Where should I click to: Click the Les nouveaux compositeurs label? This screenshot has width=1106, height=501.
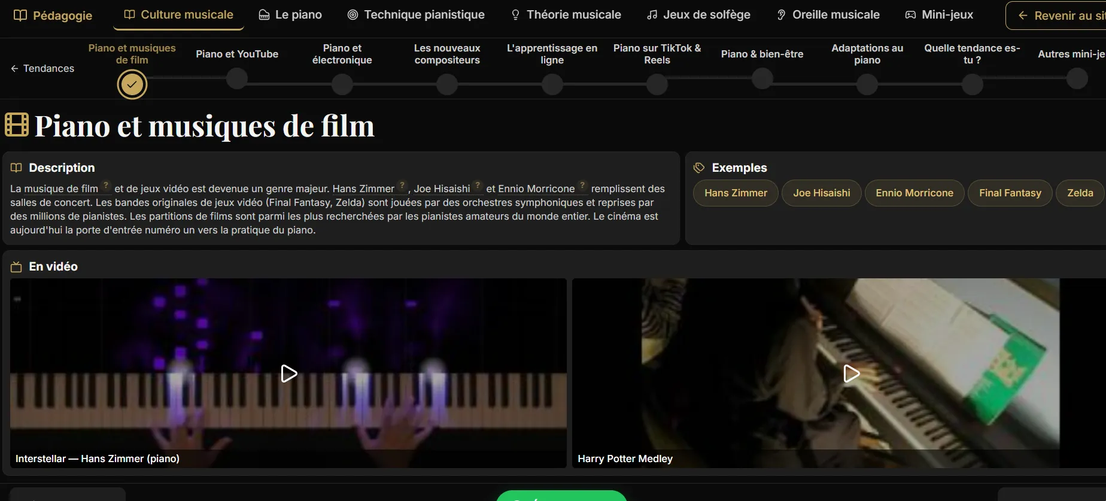coord(447,54)
